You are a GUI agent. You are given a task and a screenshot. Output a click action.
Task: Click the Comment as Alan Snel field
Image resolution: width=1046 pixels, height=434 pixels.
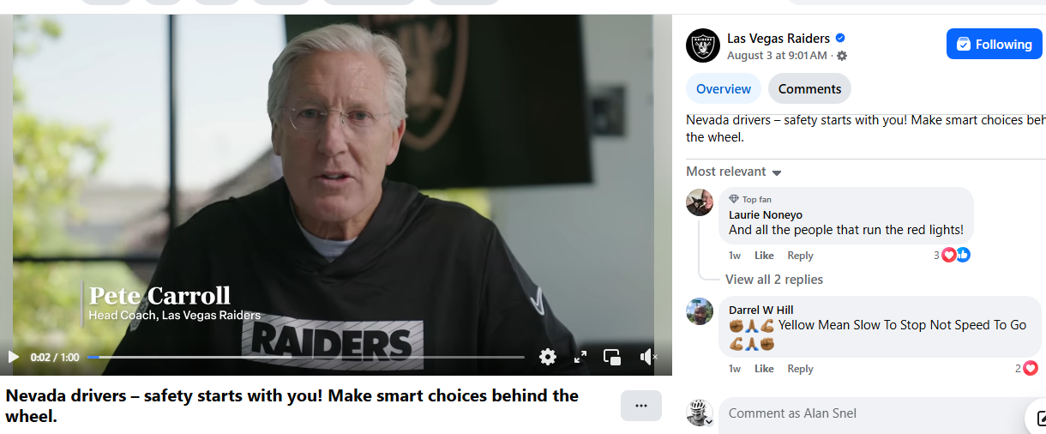[873, 413]
